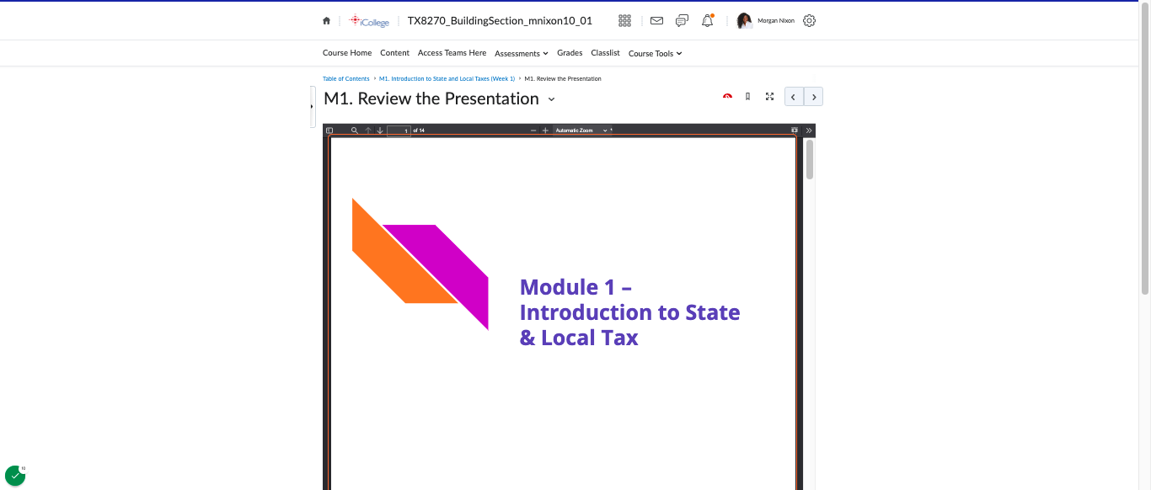The image size is (1151, 490).
Task: Open update alerts bell icon
Action: [x=708, y=21]
